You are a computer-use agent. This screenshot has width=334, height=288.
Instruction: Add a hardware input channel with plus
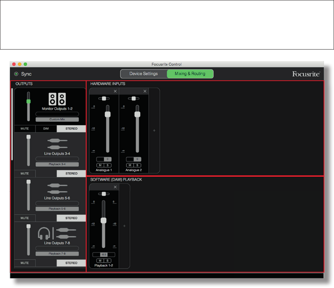coord(154,131)
